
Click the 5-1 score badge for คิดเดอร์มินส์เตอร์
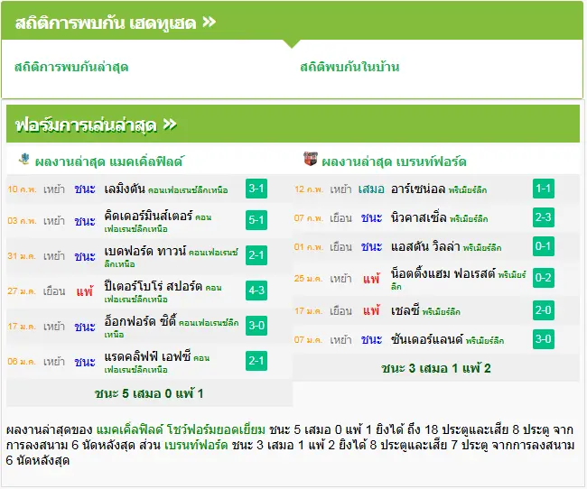coord(256,219)
